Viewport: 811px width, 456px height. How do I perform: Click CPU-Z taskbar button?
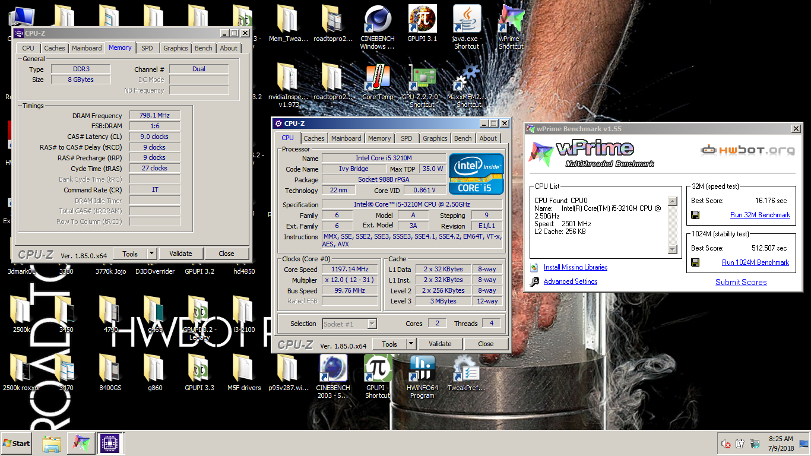pos(109,443)
